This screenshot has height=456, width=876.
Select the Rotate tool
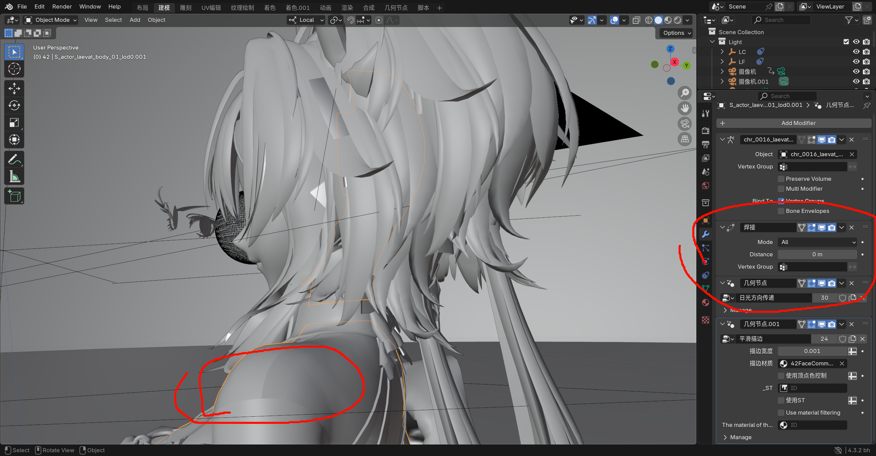click(x=14, y=106)
